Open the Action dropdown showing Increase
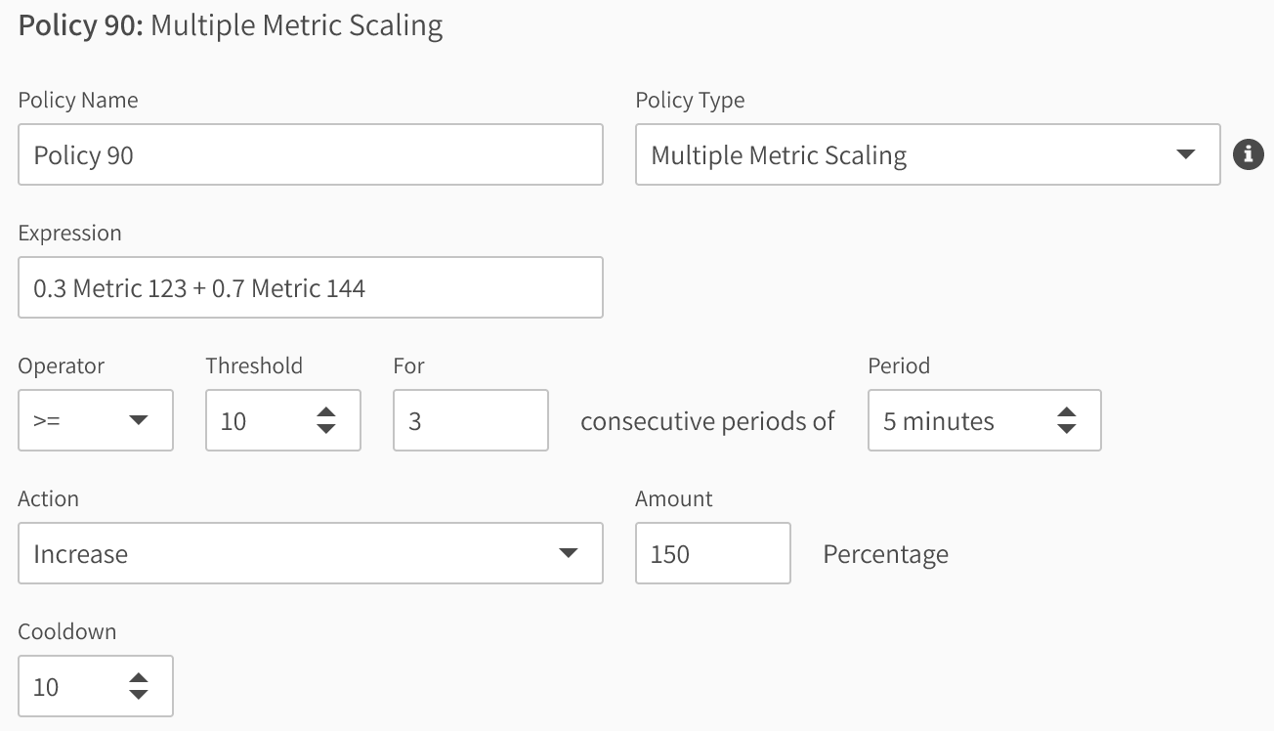This screenshot has height=731, width=1274. (x=311, y=553)
